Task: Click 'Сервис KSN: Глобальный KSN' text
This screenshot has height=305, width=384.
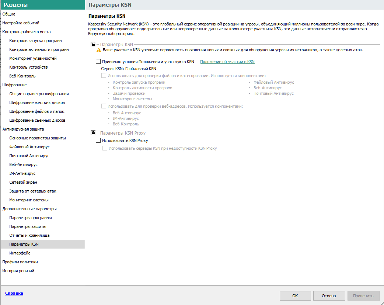Action: [129, 69]
